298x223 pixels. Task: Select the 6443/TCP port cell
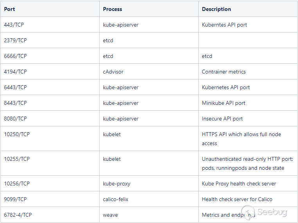tap(15, 87)
